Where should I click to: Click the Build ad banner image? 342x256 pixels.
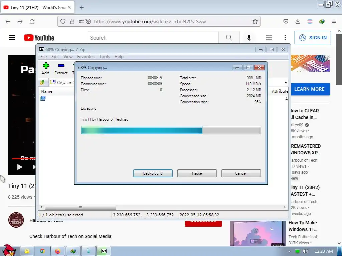(x=311, y=63)
